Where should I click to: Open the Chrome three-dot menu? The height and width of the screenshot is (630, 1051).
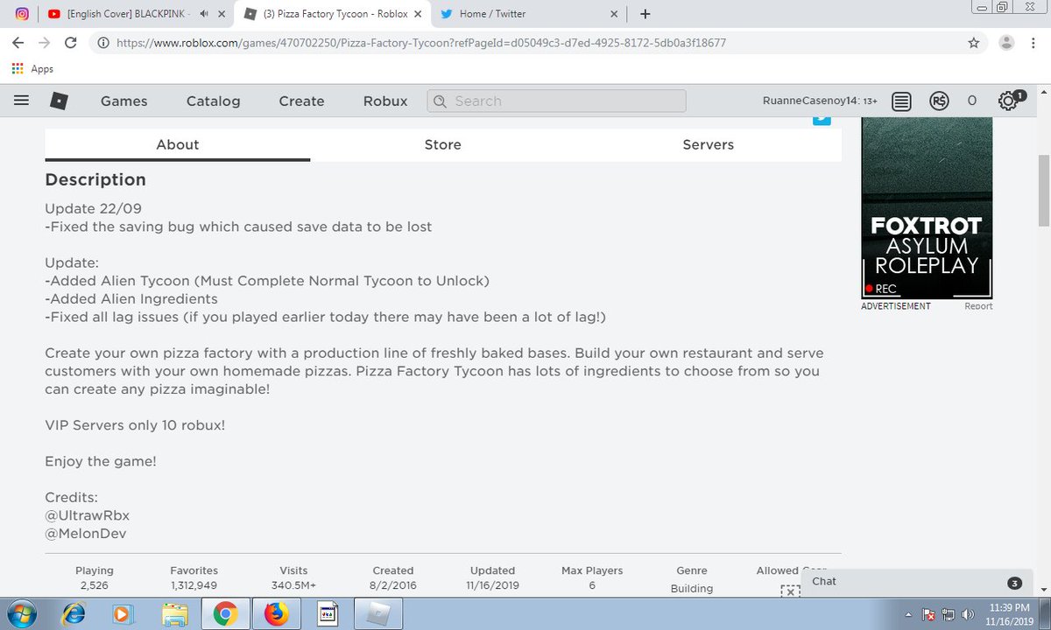tap(1032, 43)
